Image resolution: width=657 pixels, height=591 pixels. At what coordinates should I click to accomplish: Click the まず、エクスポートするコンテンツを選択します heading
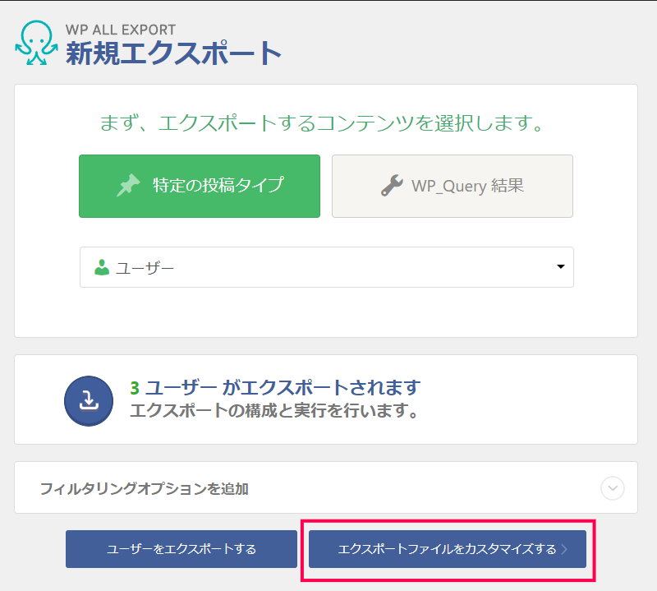point(322,123)
